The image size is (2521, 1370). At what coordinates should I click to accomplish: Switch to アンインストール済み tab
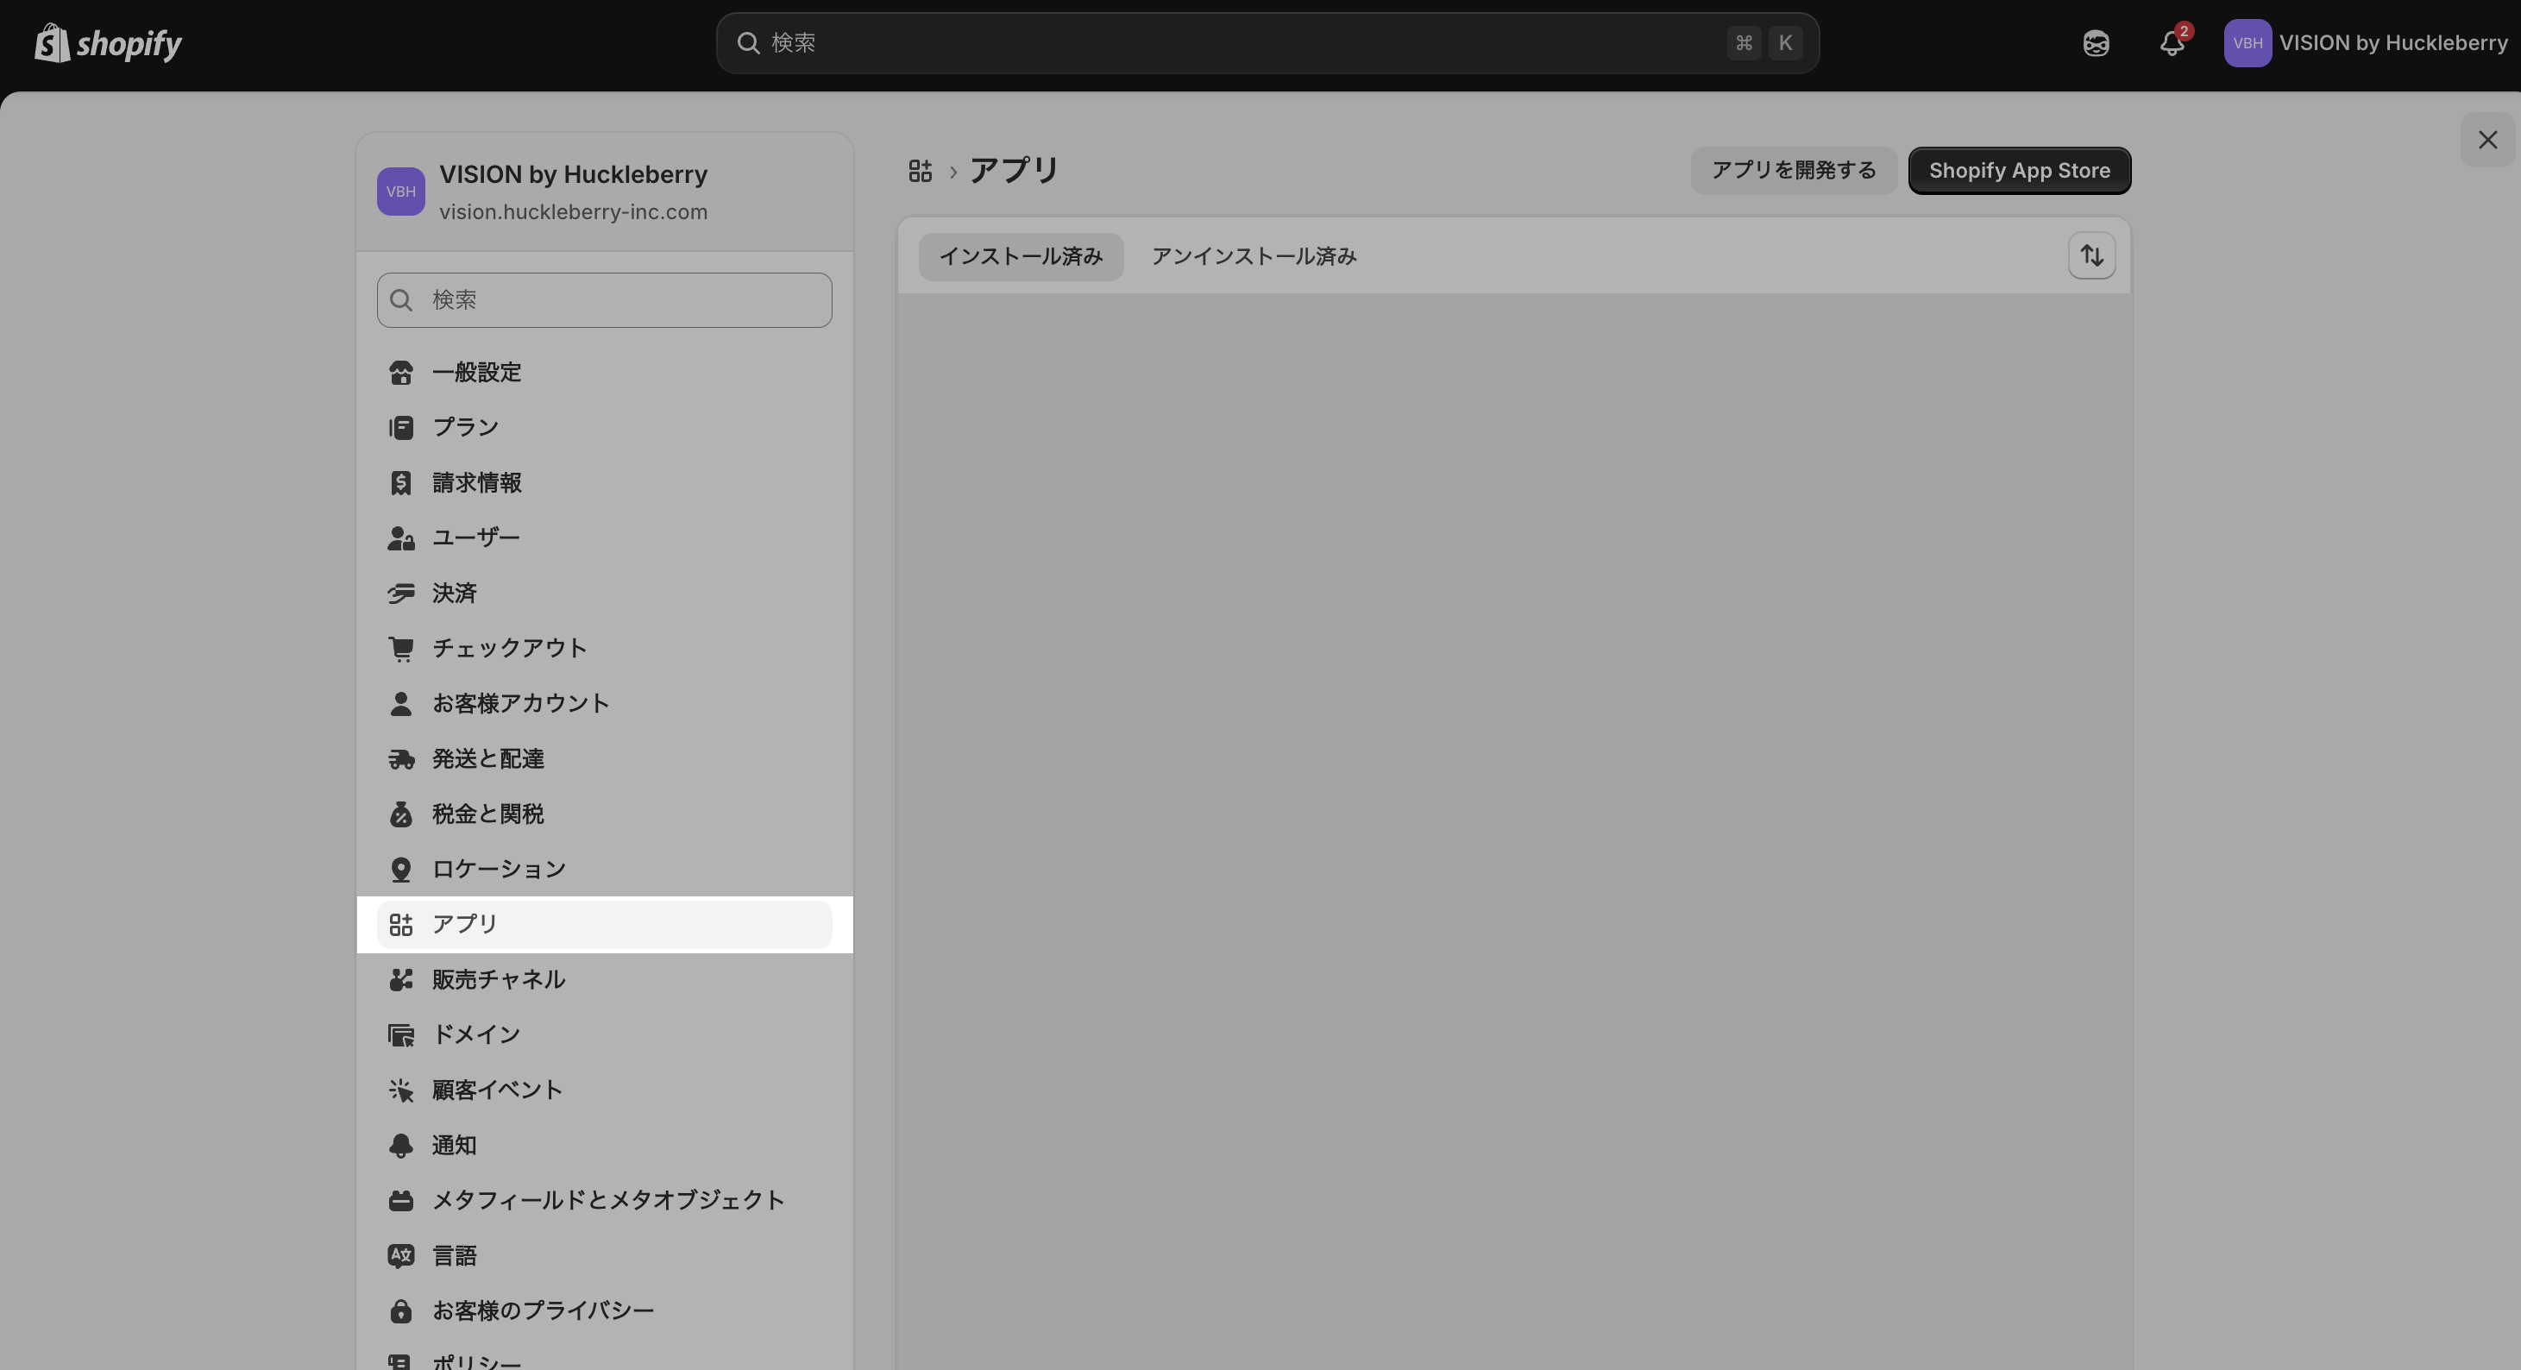(x=1254, y=256)
